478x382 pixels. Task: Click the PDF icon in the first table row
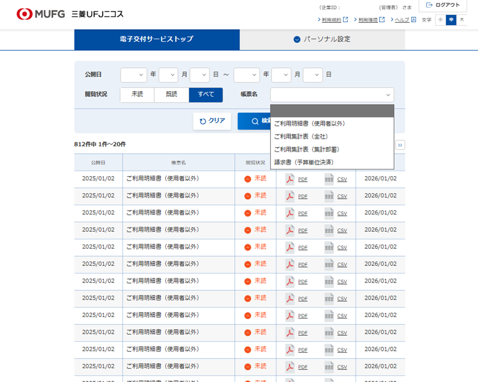[290, 179]
